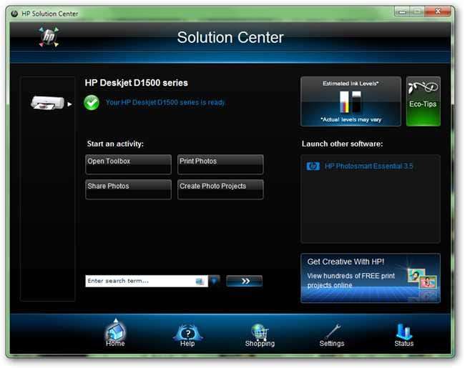Open the search options dropdown arrow

214,281
